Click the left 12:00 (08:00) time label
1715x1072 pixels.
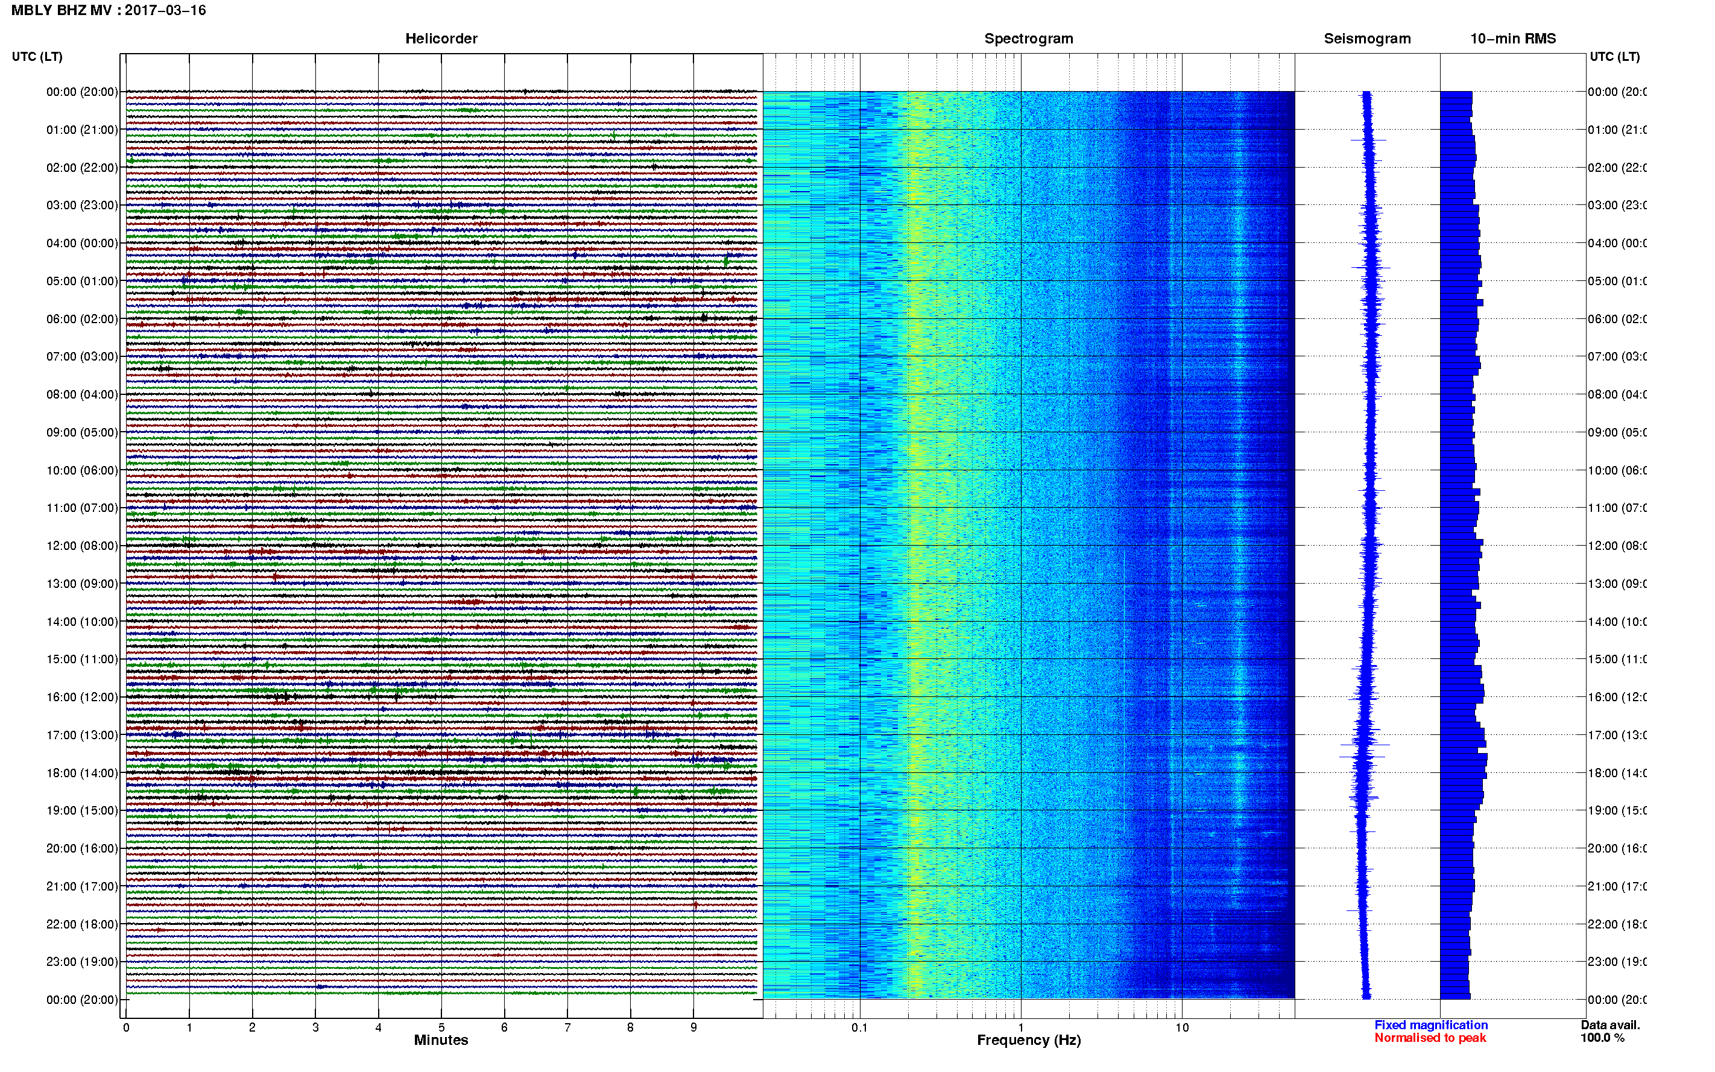click(x=82, y=546)
